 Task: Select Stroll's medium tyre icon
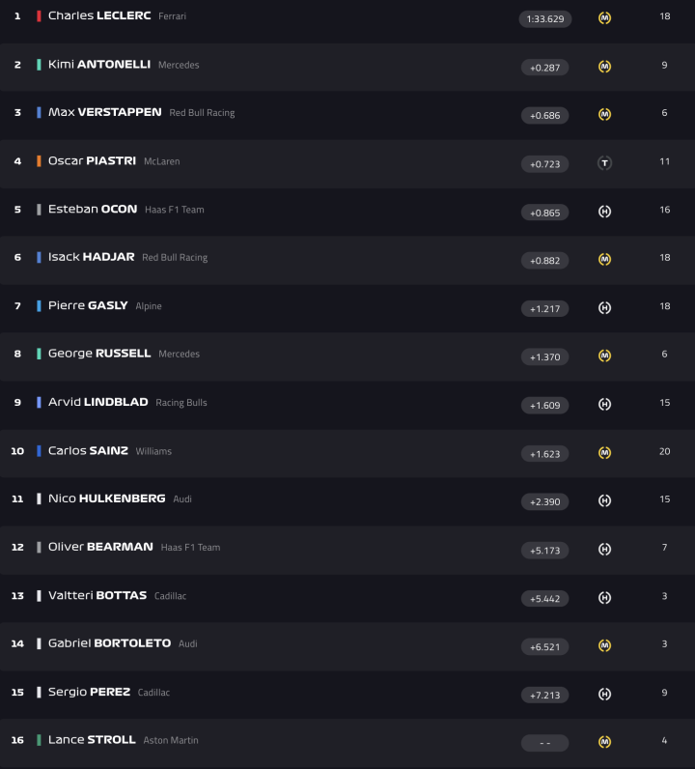604,742
